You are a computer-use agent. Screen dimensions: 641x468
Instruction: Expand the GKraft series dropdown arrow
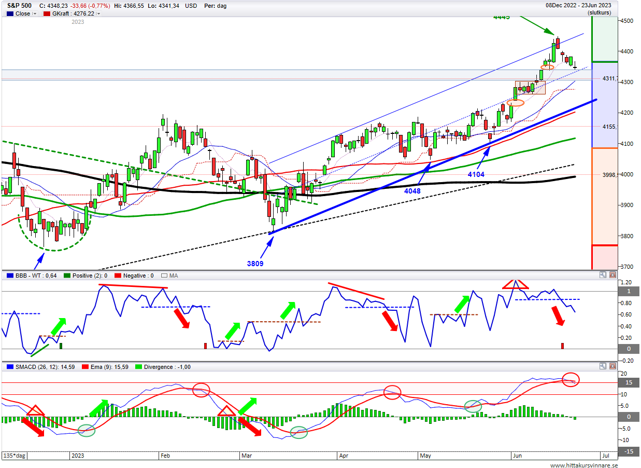(x=98, y=14)
